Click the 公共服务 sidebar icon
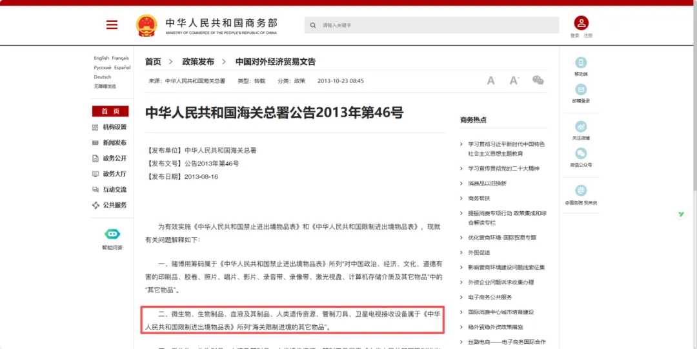 pyautogui.click(x=95, y=205)
